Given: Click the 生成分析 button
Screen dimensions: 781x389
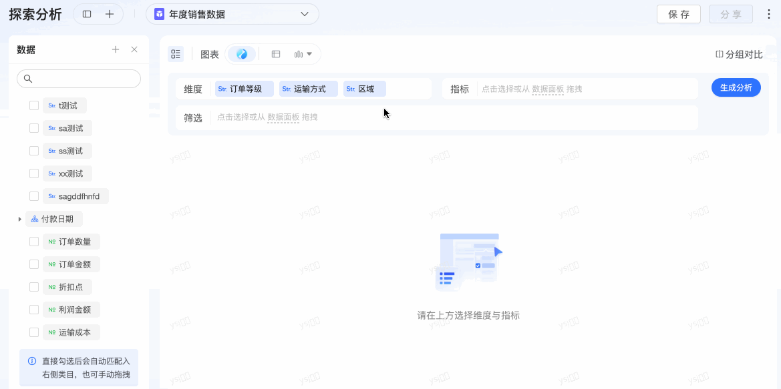Looking at the screenshot, I should [x=736, y=87].
